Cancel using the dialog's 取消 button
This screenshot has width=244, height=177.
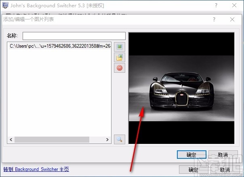point(223,155)
